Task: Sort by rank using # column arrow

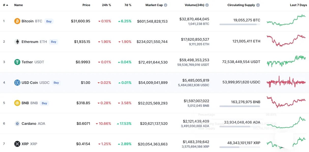Action: pos(7,5)
